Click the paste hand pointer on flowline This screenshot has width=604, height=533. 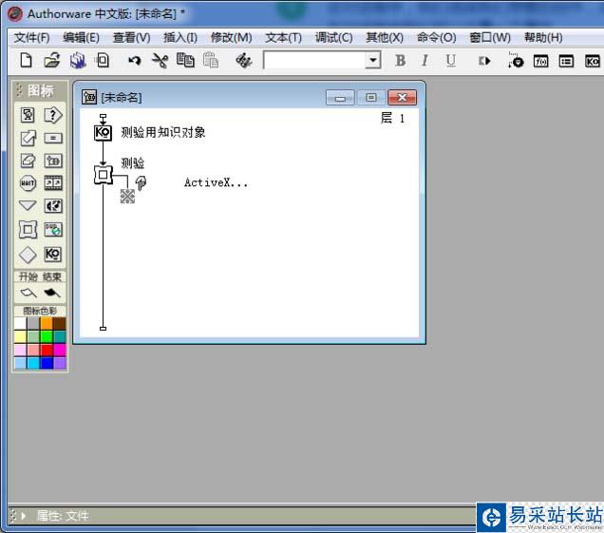pos(141,183)
